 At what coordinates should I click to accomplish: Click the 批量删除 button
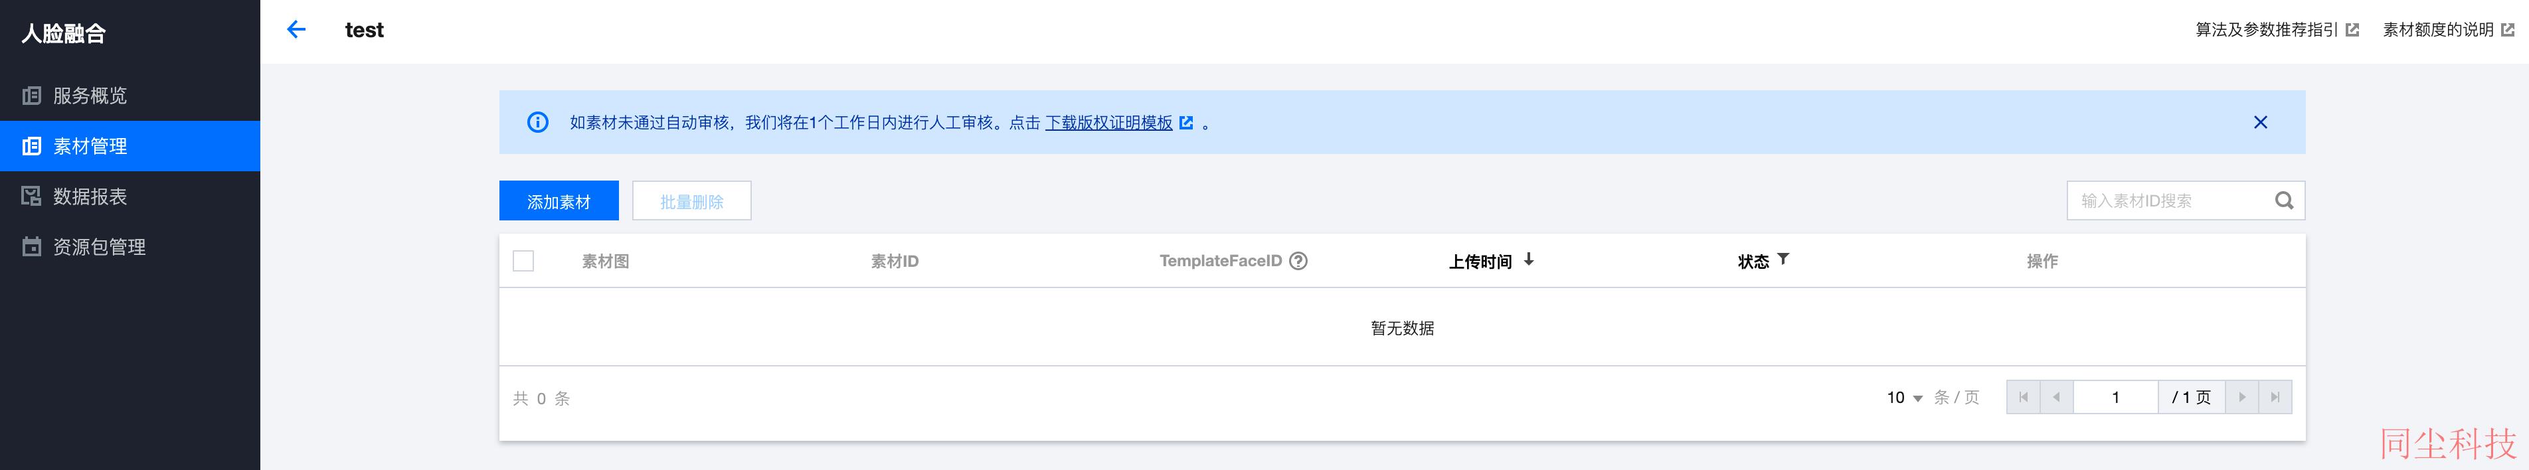(x=692, y=201)
